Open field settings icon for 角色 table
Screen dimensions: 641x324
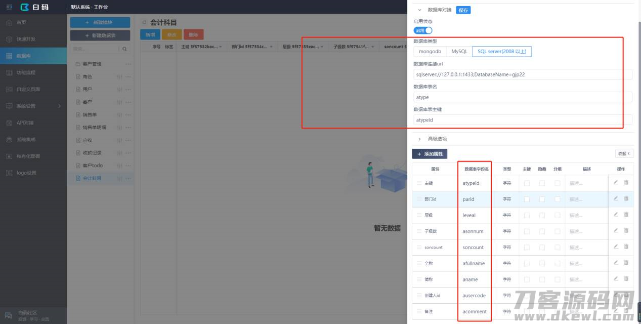pos(119,76)
